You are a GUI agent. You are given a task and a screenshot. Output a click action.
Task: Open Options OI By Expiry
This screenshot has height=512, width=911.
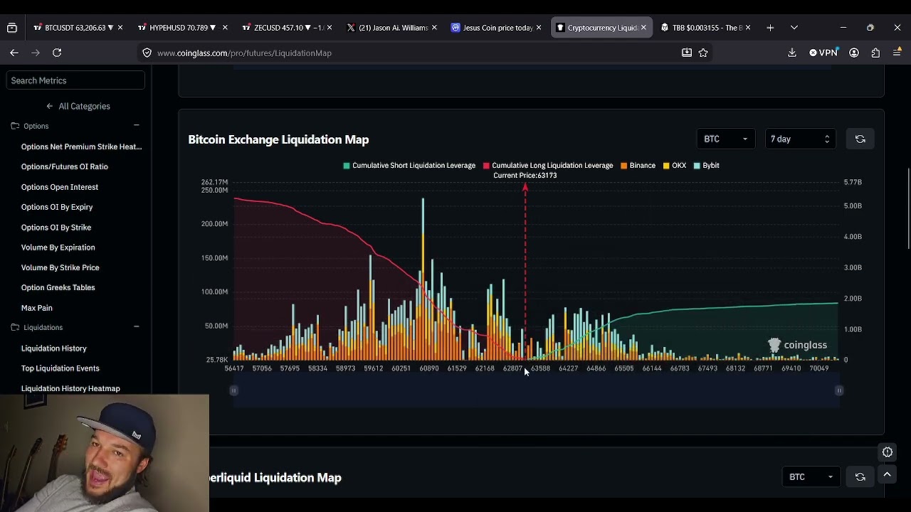click(57, 207)
